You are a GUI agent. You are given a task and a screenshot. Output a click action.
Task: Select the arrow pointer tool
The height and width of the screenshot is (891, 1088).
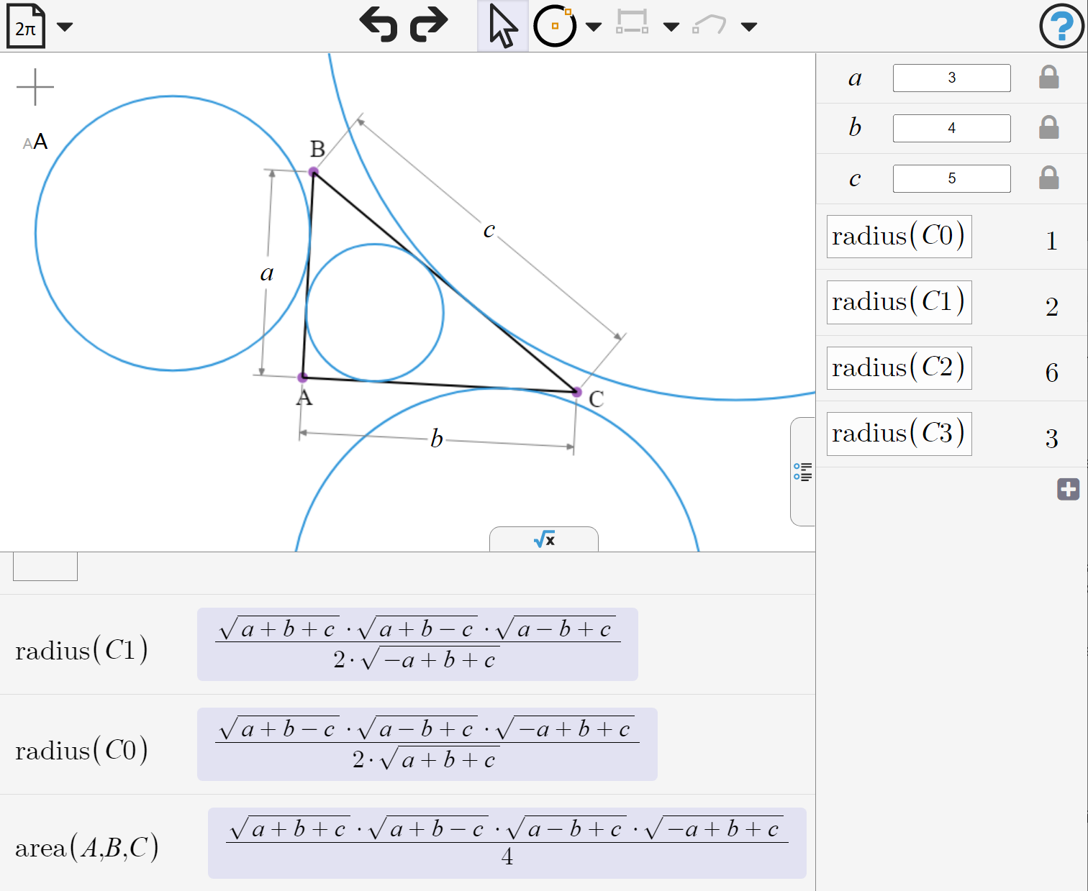coord(502,26)
